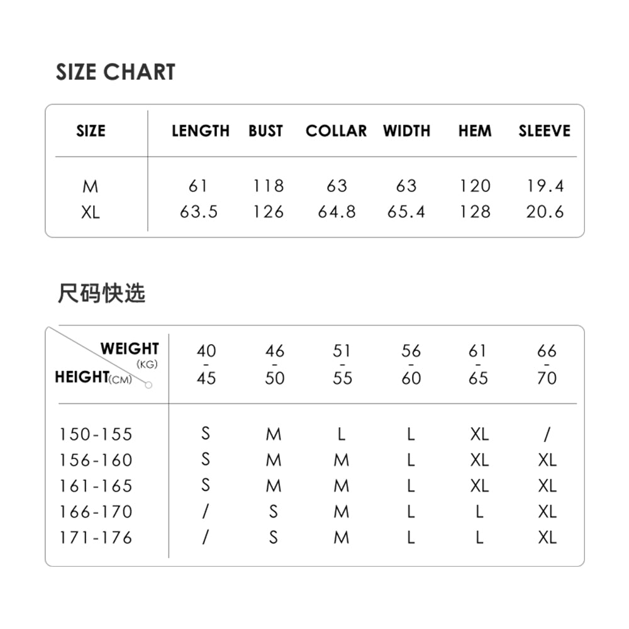Select the 66-70 weight range header

(x=547, y=364)
